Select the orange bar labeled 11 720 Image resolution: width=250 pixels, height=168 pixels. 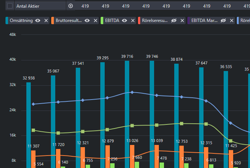[58, 158]
